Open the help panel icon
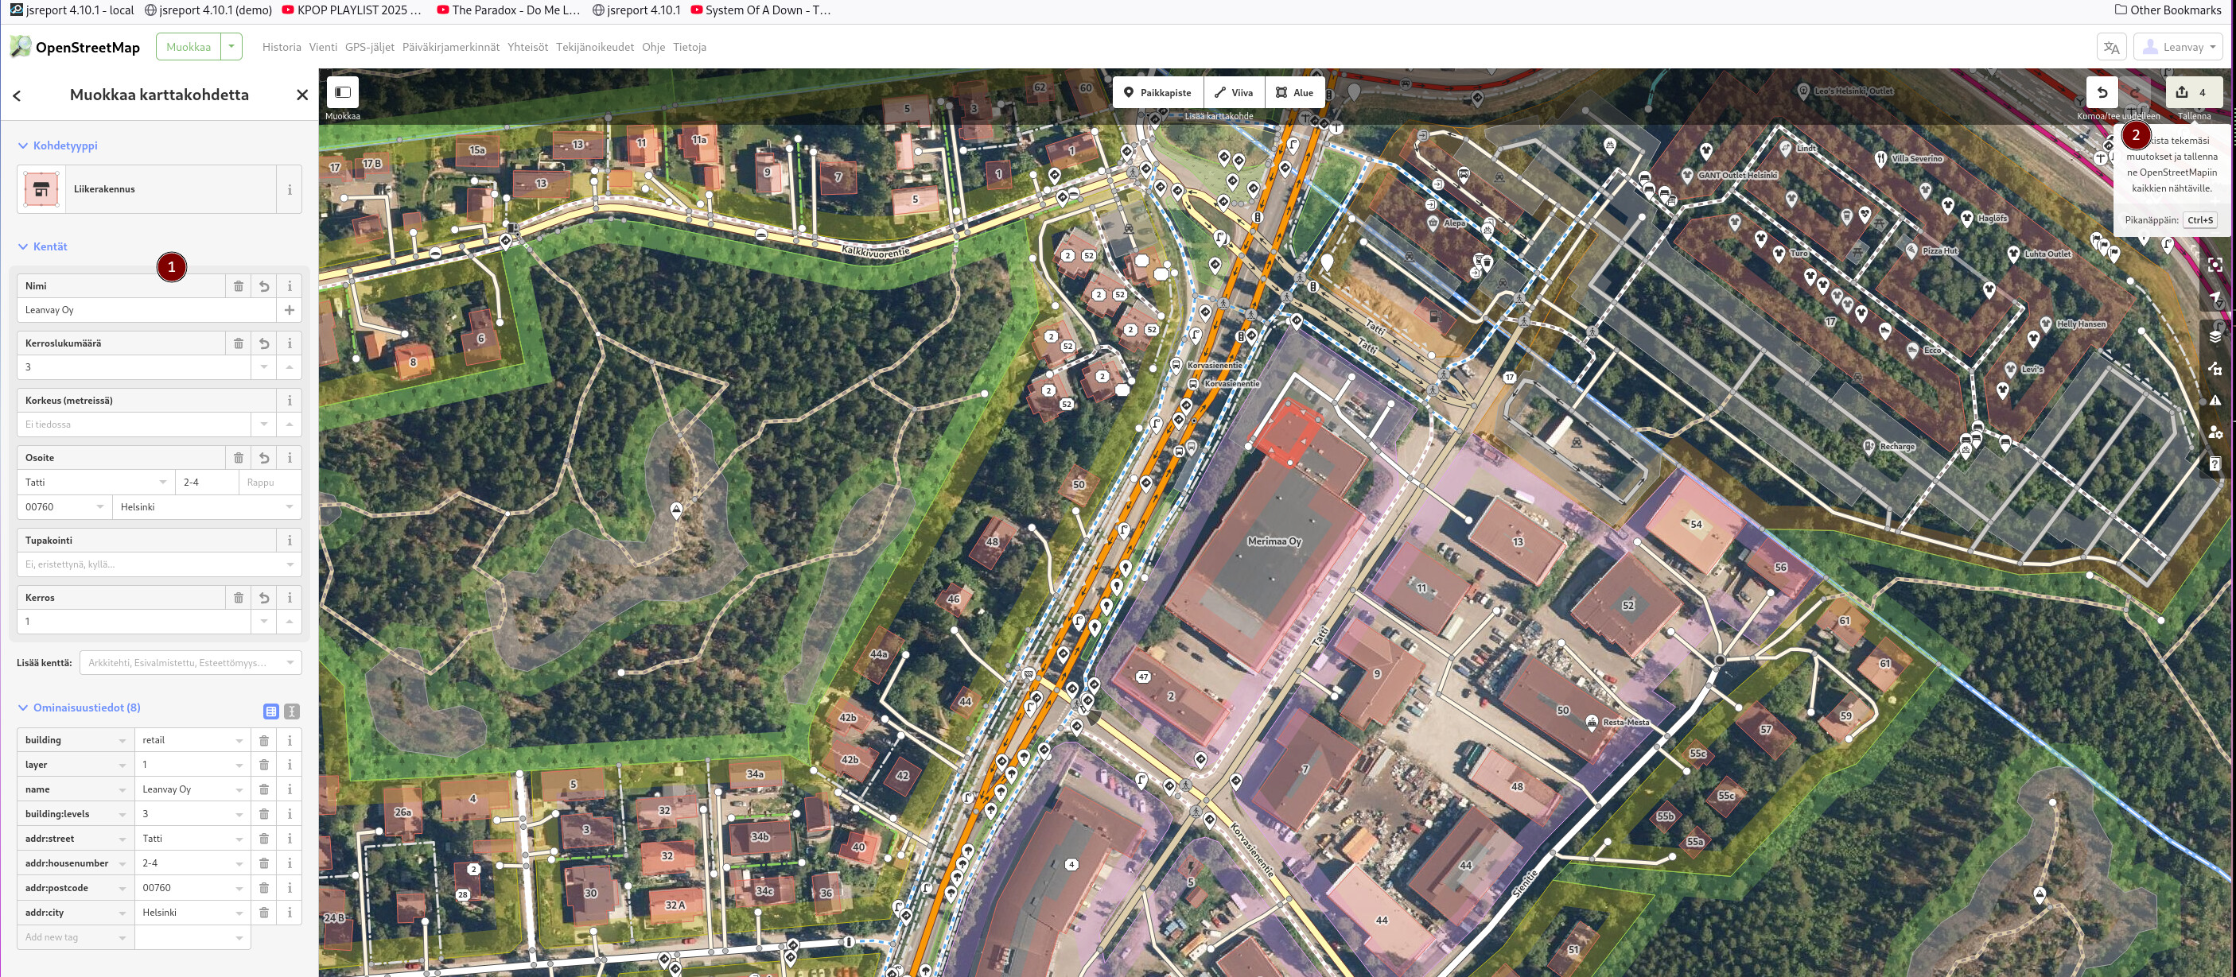The height and width of the screenshot is (977, 2236). point(2215,464)
